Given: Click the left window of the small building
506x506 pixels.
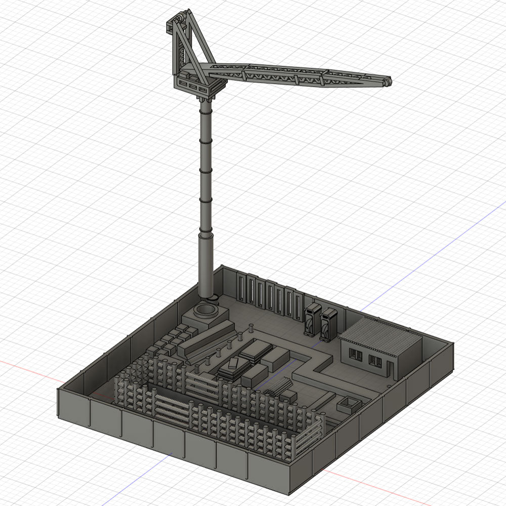Looking at the screenshot, I should pos(356,355).
